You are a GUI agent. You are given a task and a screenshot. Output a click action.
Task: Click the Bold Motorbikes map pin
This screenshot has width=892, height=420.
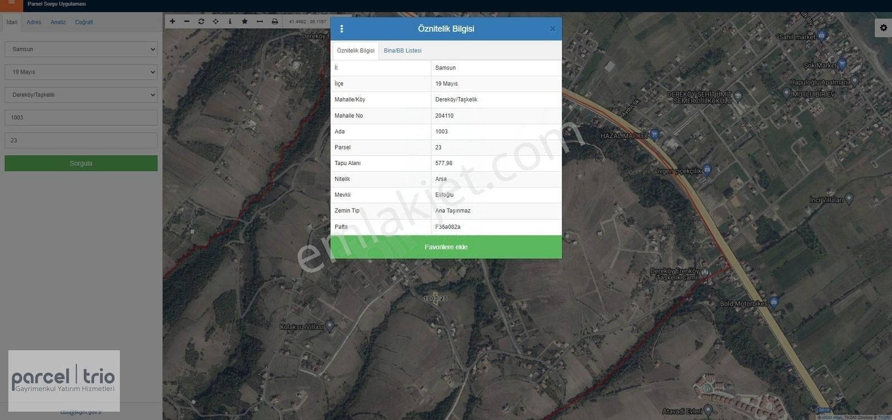click(774, 303)
